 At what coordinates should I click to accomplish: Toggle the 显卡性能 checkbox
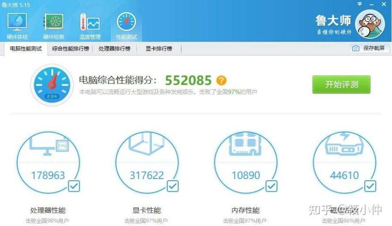(x=173, y=186)
